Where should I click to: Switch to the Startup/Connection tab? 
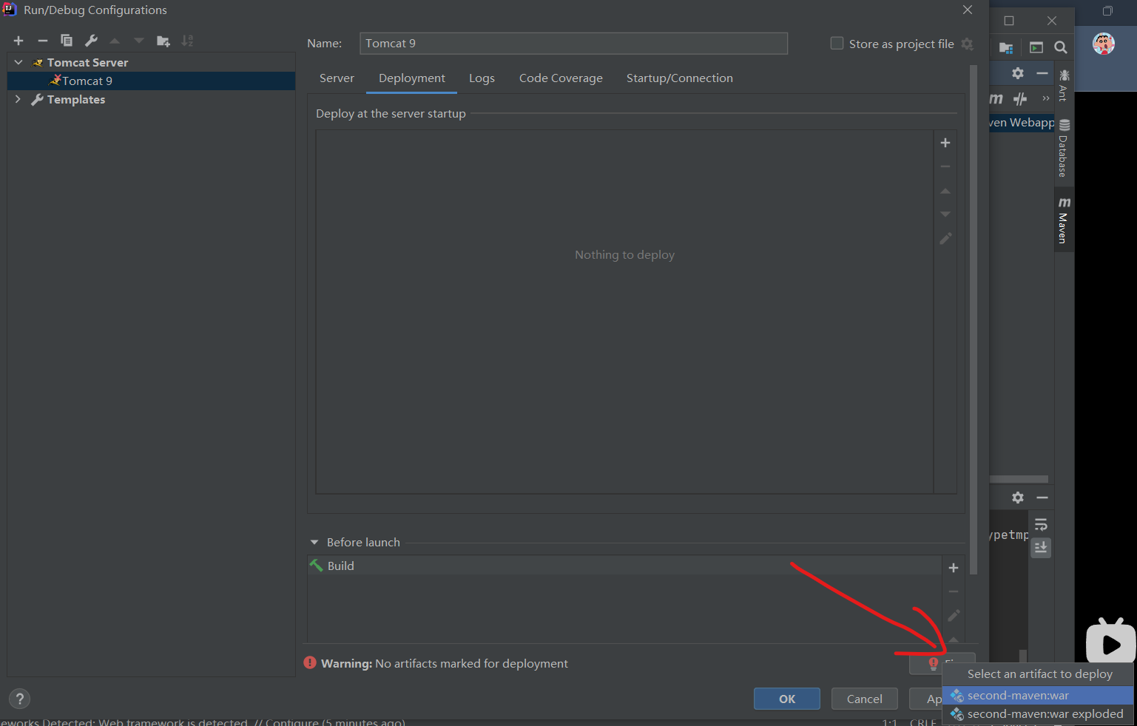point(680,78)
